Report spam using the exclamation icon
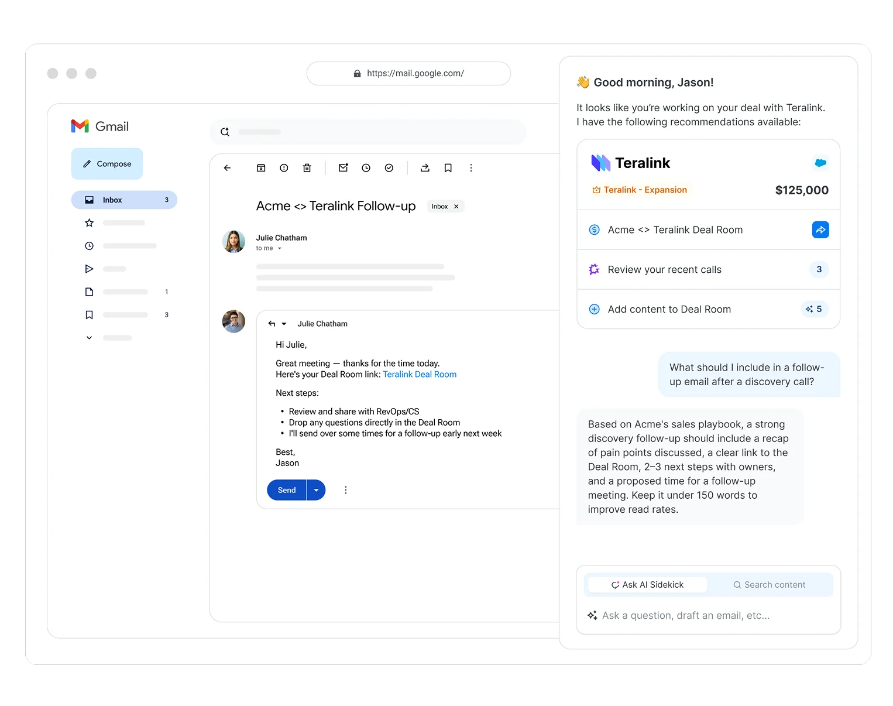The image size is (893, 706). [284, 168]
